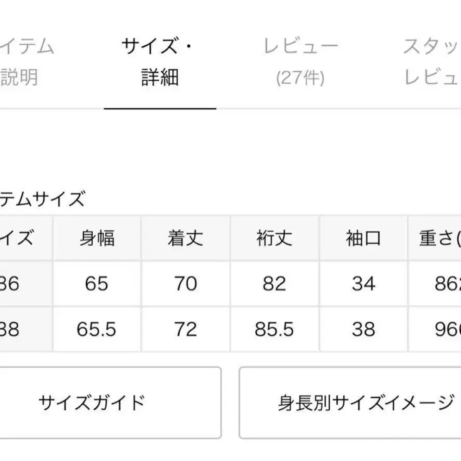This screenshot has height=461, width=461.
Task: Switch to the レビュー (27件) tab
Action: 301,62
